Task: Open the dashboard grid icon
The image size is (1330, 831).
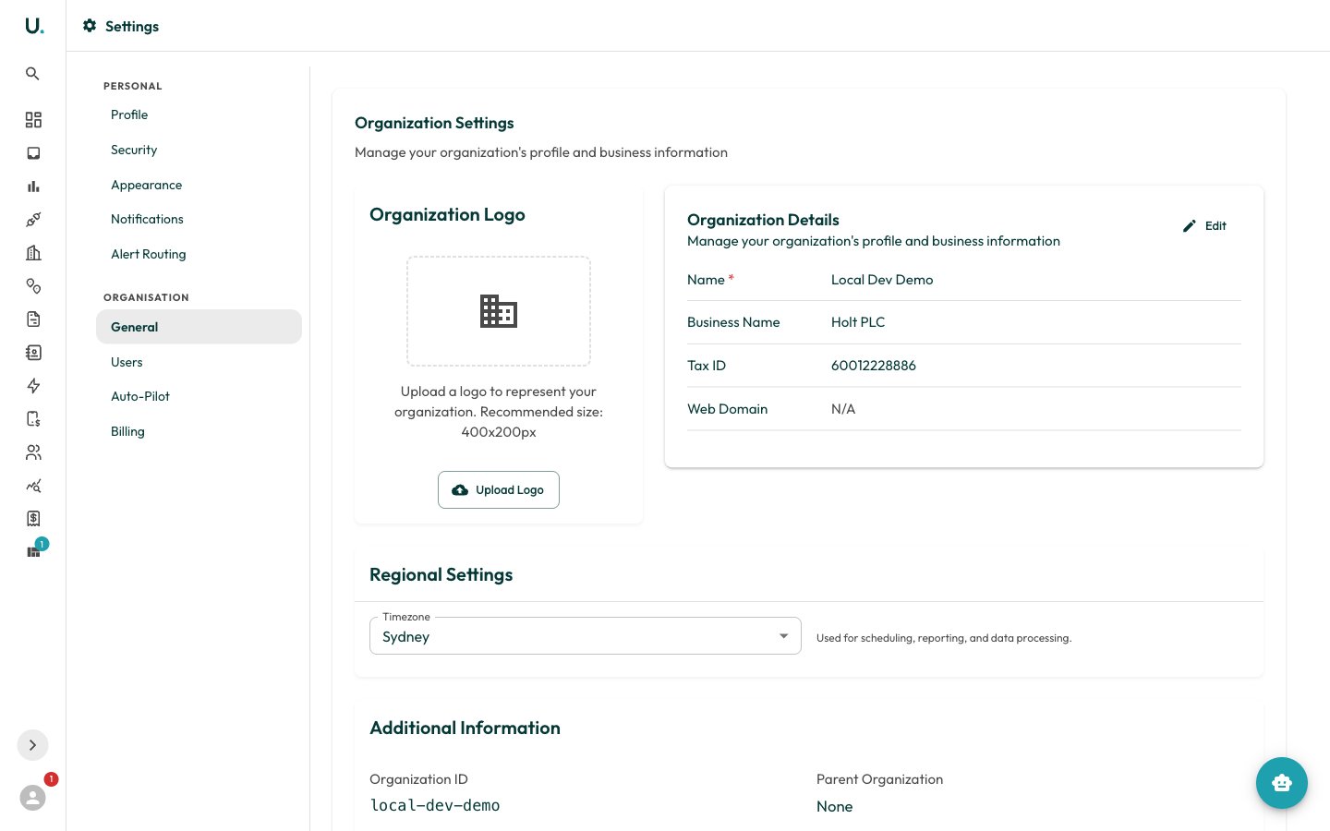Action: tap(33, 120)
